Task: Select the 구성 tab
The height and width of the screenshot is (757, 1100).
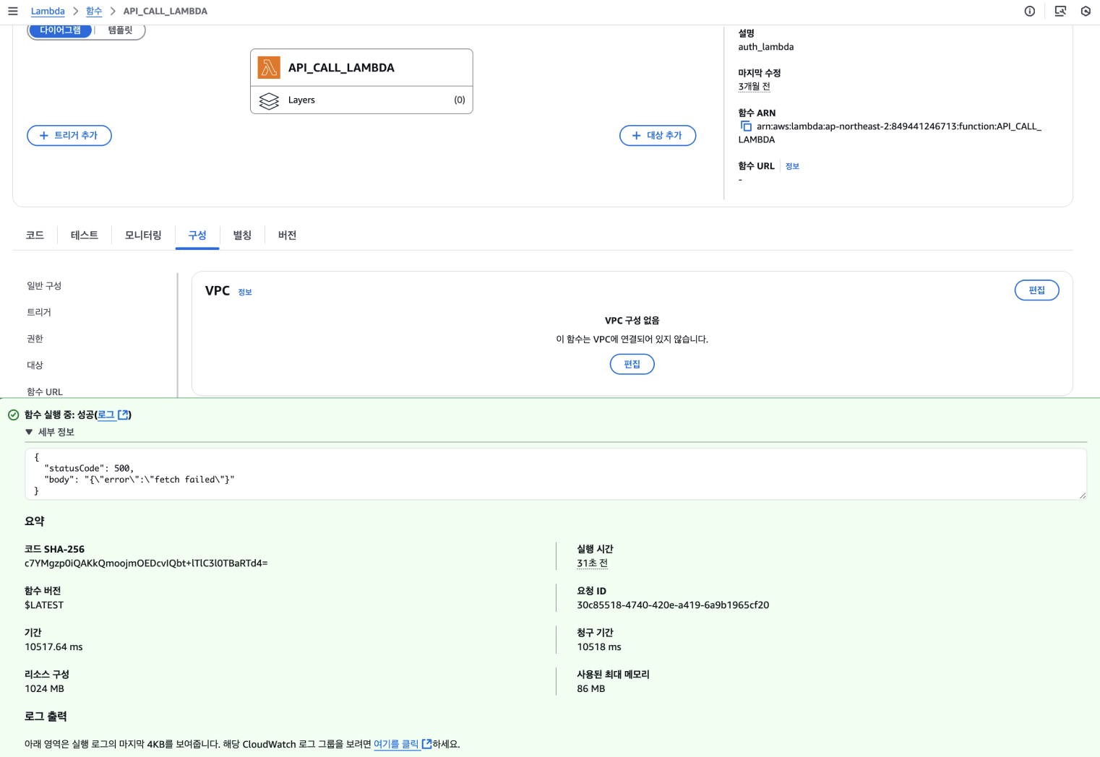Action: pyautogui.click(x=197, y=235)
